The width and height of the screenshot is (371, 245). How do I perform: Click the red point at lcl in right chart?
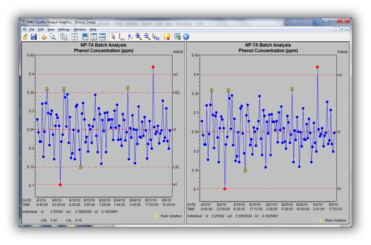(x=224, y=188)
